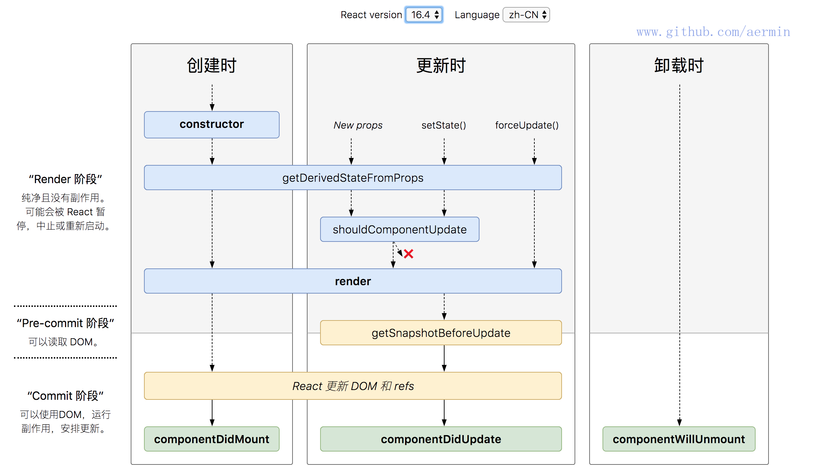Click the getDerivedStateFromProps box
This screenshot has width=815, height=476.
point(353,178)
